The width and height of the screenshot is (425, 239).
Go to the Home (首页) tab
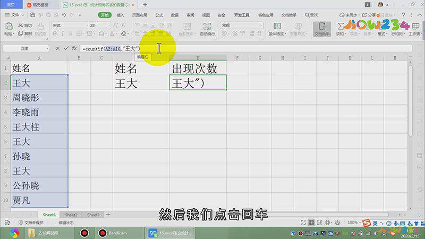click(11, 5)
